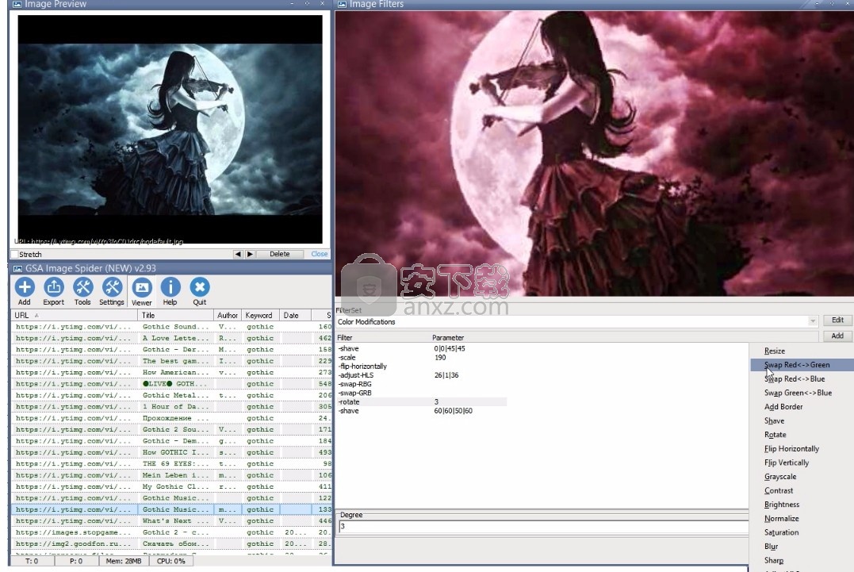Sort the list by the Author column header
854x572 pixels.
tap(227, 316)
